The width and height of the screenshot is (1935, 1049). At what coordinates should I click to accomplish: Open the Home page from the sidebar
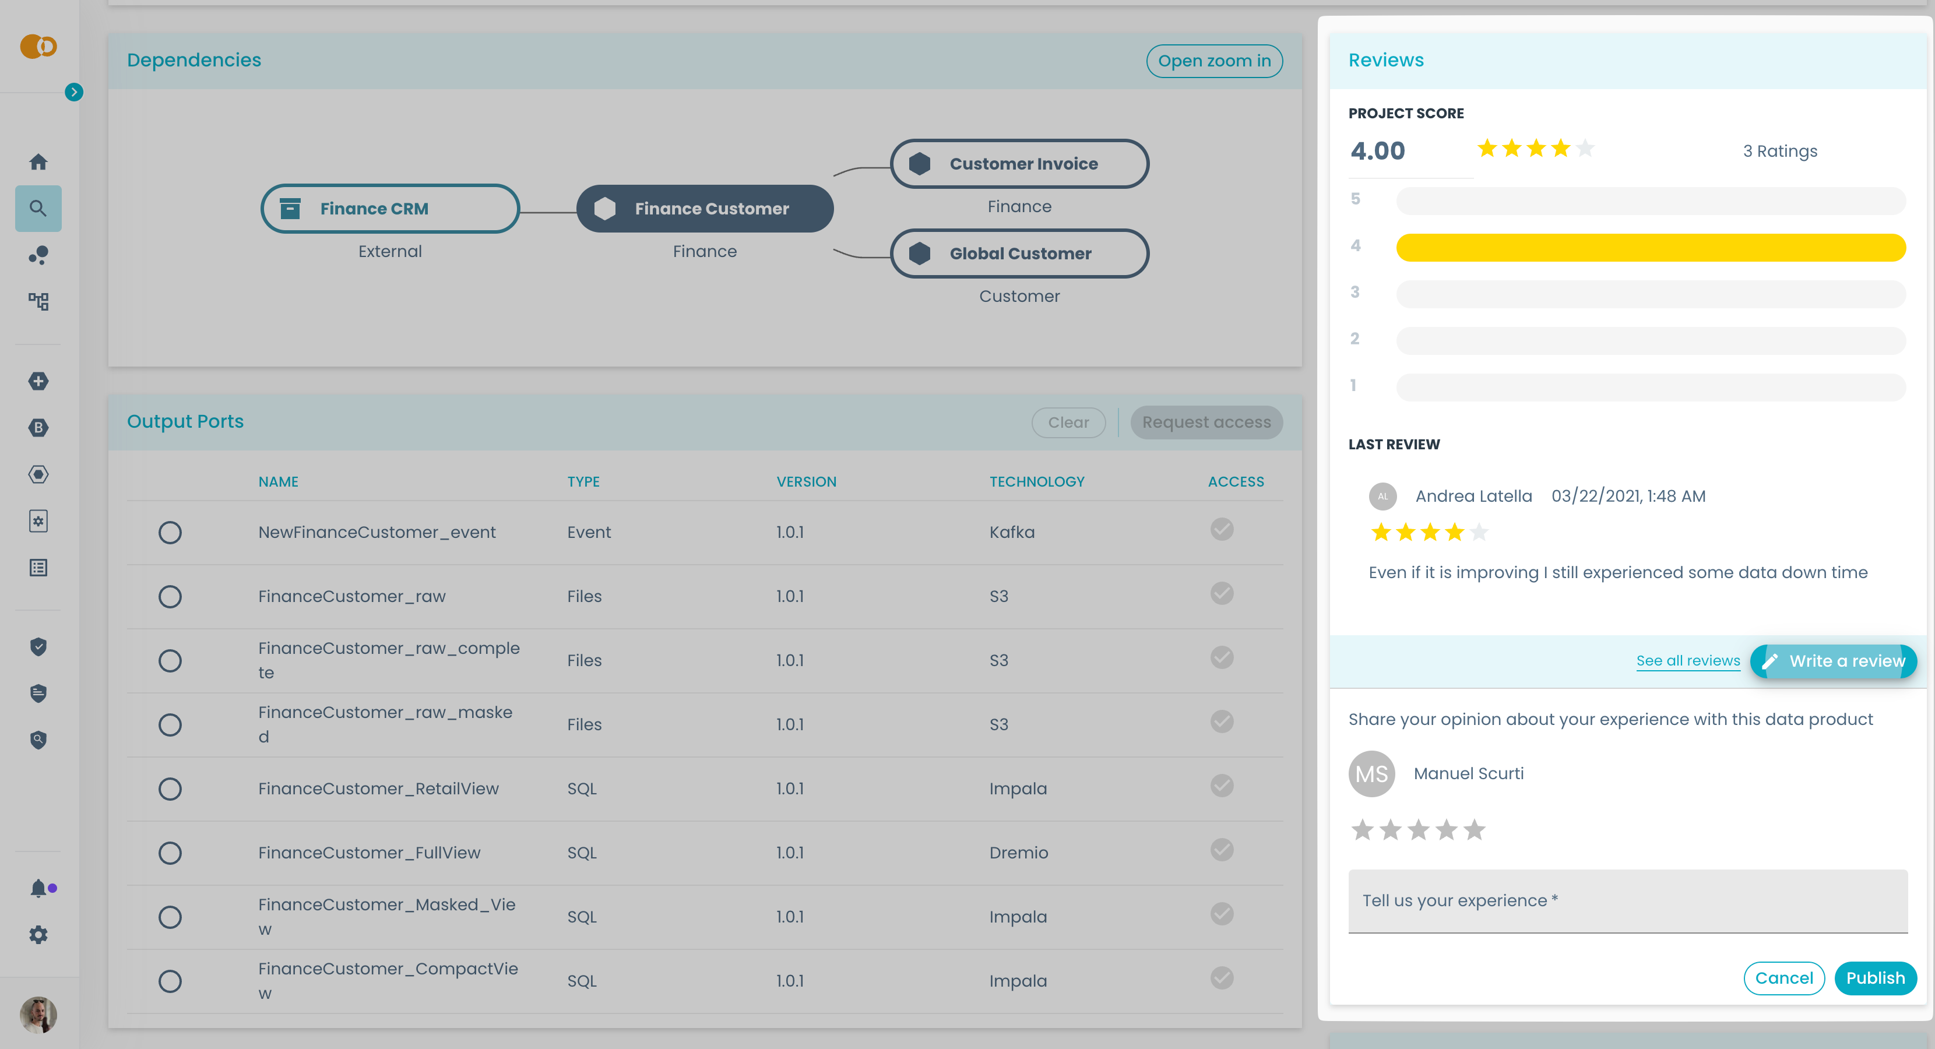[x=37, y=161]
